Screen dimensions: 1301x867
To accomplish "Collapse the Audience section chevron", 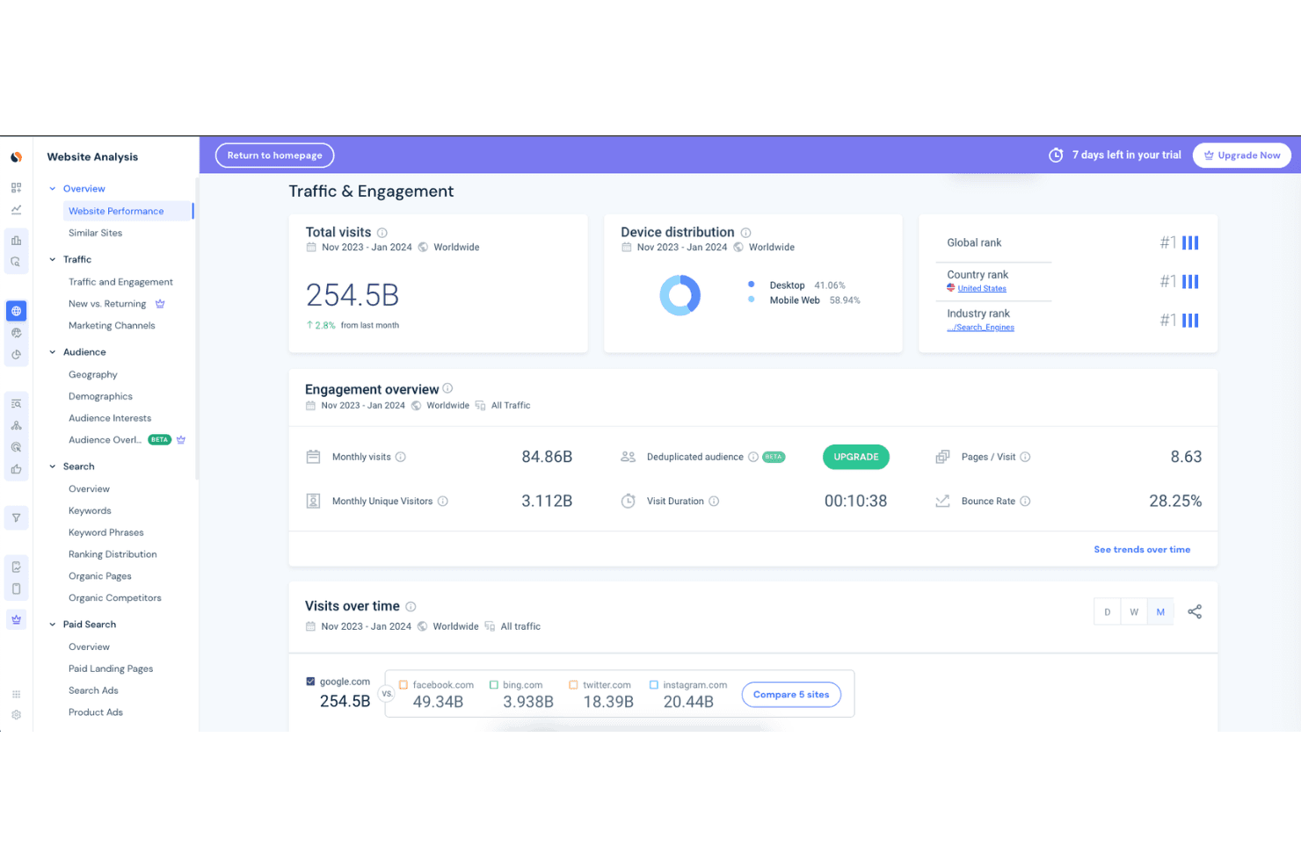I will 53,352.
